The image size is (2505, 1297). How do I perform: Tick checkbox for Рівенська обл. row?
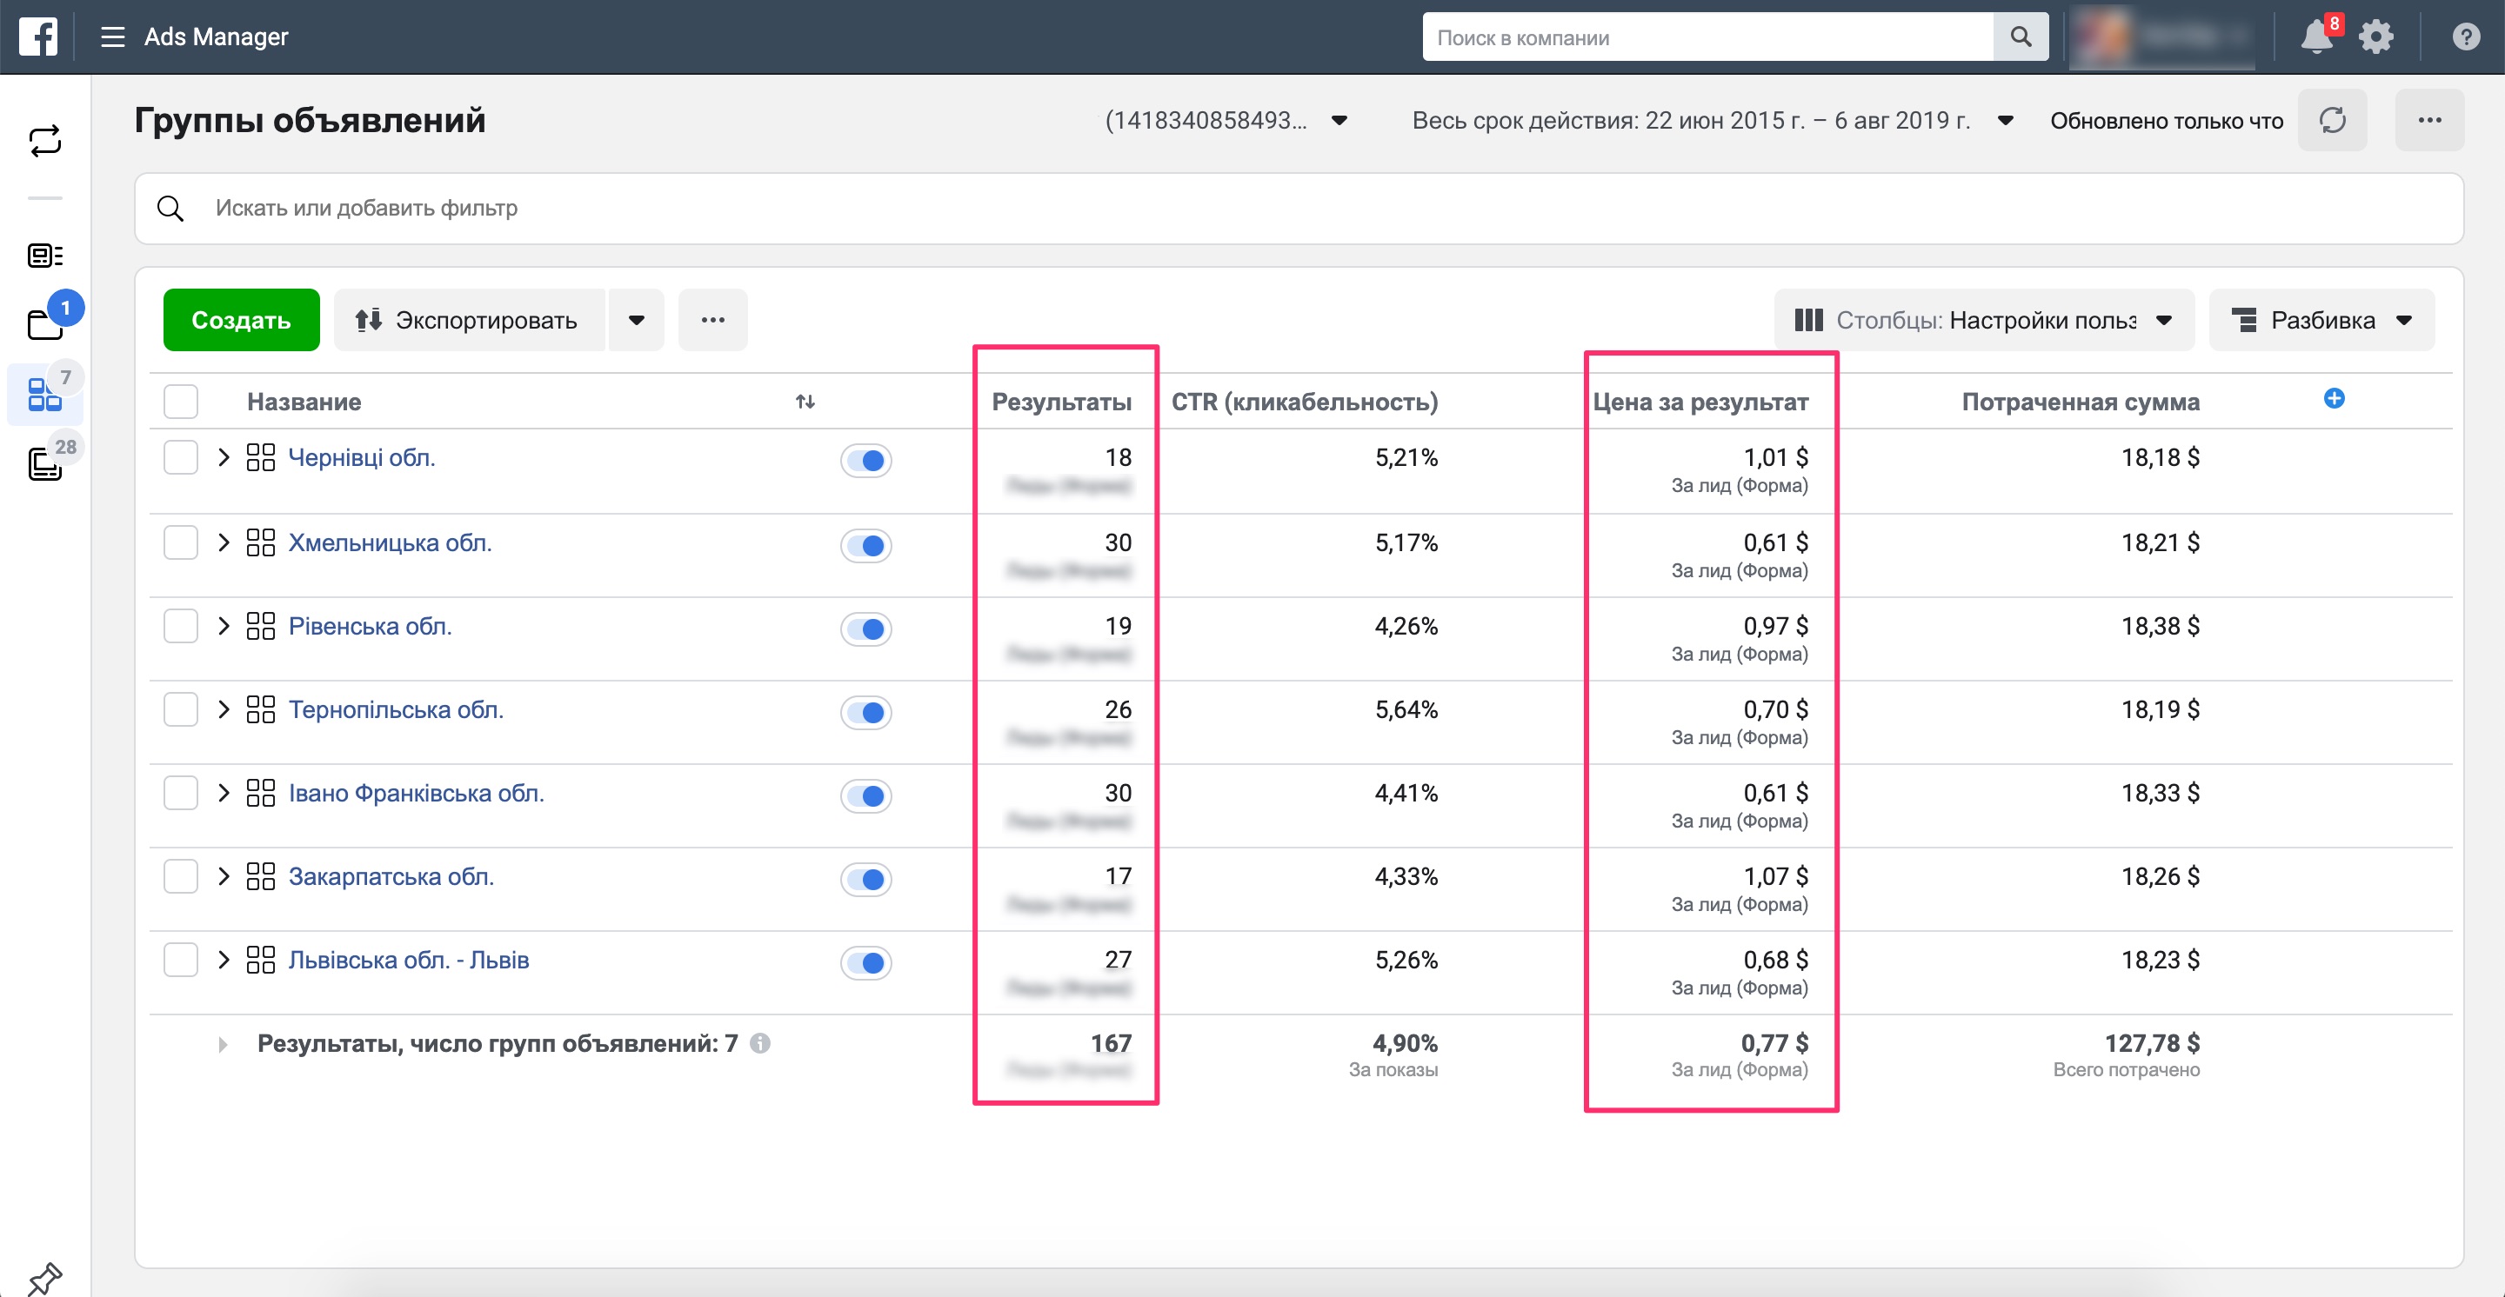click(x=181, y=627)
